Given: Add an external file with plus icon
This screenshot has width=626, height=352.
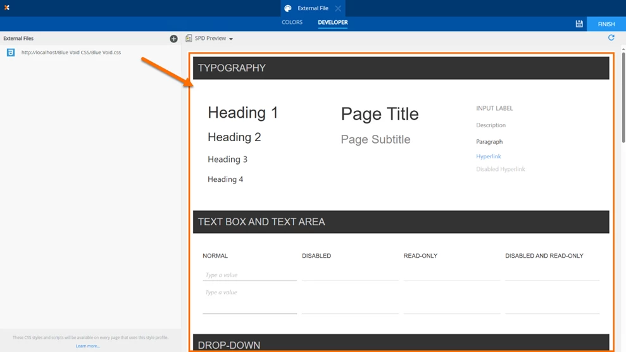Looking at the screenshot, I should click(x=173, y=39).
